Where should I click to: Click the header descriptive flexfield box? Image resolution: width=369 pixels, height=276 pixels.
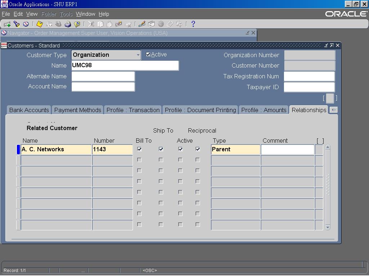(x=330, y=98)
